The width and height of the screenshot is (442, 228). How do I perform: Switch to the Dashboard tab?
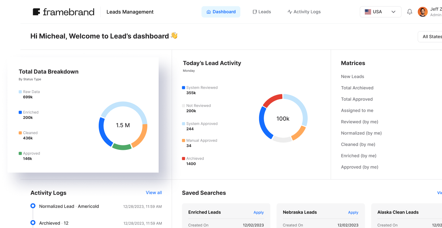tap(221, 12)
